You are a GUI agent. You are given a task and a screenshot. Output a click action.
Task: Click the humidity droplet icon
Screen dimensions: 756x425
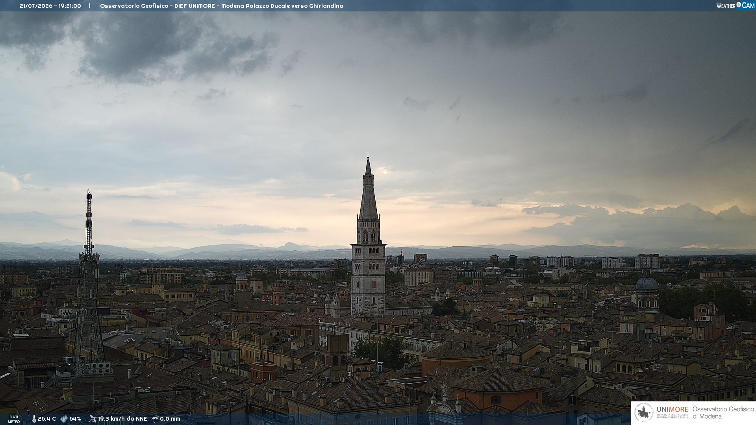(x=64, y=419)
